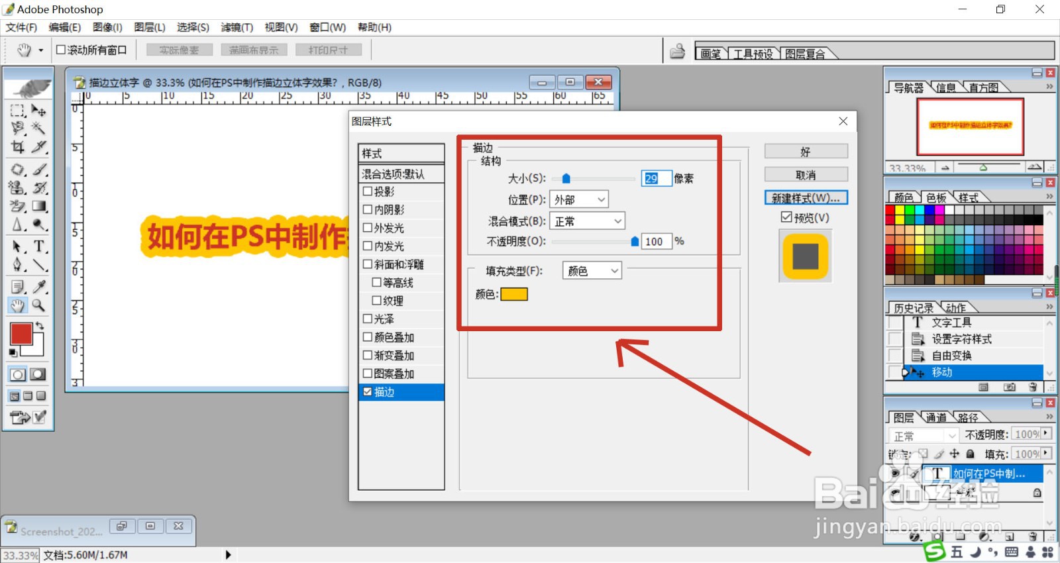This screenshot has height=563, width=1060.
Task: Open the 填充类型(F) fill type dropdown
Action: point(592,270)
